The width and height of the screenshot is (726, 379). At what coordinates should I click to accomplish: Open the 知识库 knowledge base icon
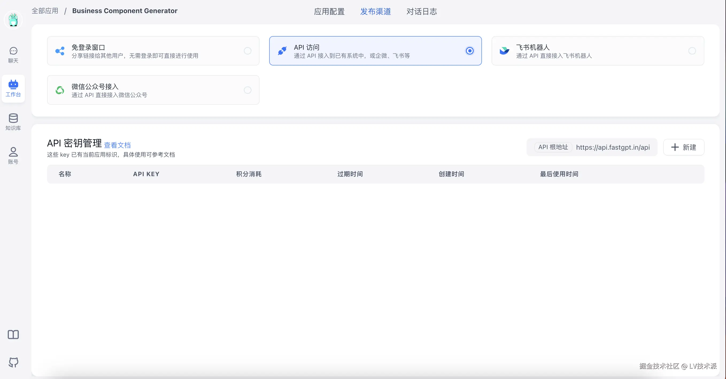coord(13,122)
